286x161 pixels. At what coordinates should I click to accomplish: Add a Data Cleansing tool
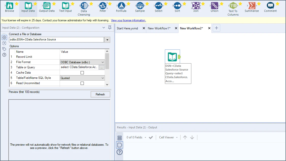click(x=84, y=7)
